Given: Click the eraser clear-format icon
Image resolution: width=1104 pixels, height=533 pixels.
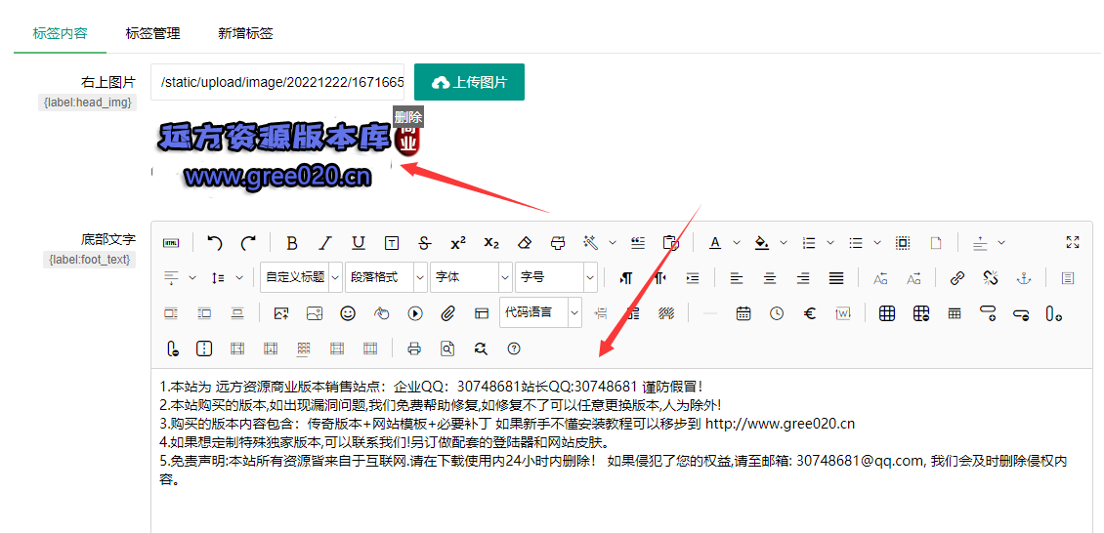Looking at the screenshot, I should coord(525,243).
